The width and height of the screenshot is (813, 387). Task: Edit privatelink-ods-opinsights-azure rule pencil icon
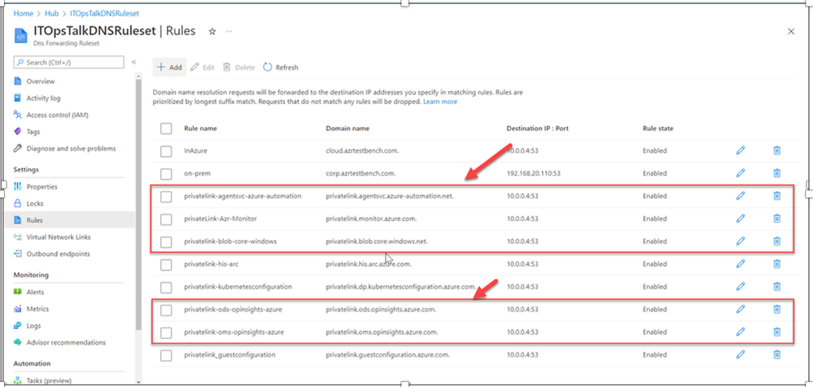click(741, 309)
